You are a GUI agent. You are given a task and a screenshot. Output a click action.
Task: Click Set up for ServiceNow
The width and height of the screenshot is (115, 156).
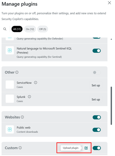coord(96,85)
